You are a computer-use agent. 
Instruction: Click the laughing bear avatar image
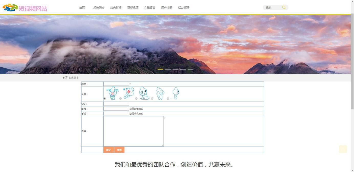tap(160, 93)
